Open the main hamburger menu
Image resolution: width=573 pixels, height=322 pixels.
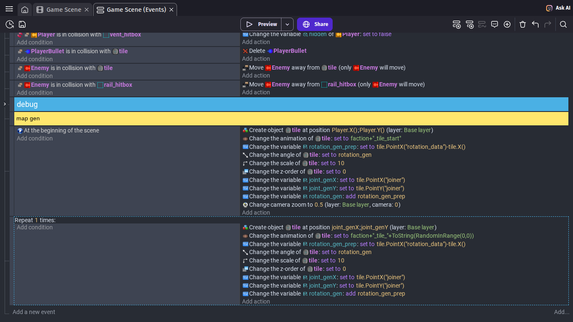point(9,9)
